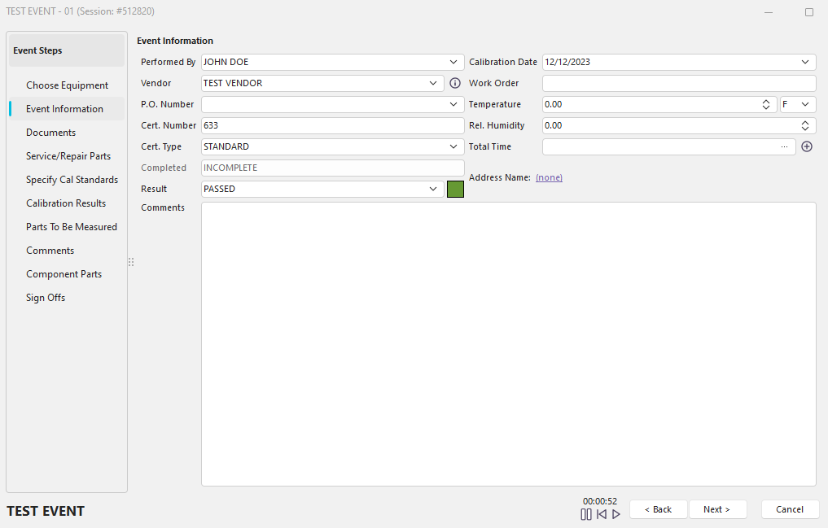Screen dimensions: 828x528
Task: Click into the Work Order field
Action: click(678, 83)
